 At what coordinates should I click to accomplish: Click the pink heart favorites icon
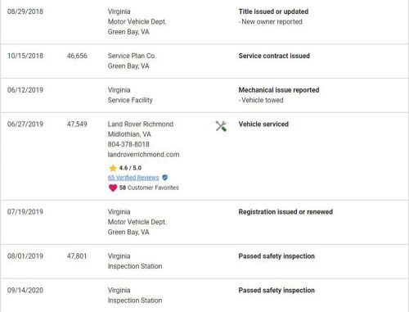tap(113, 188)
